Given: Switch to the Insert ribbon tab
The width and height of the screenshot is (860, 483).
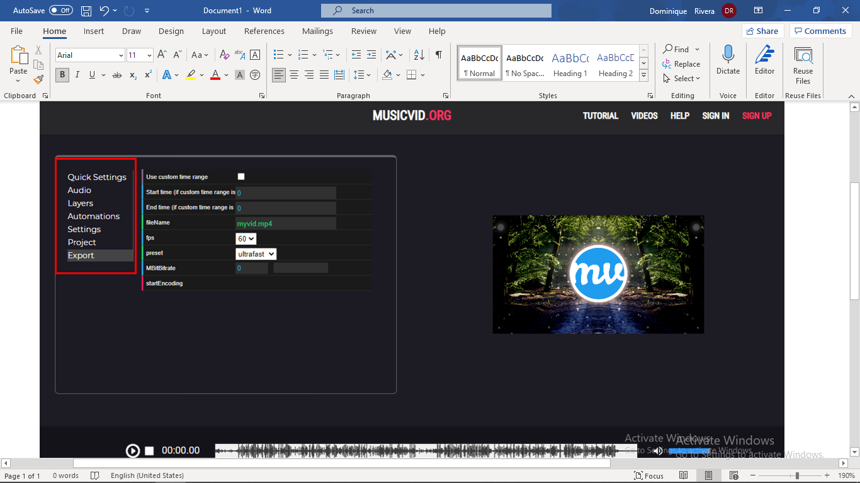Looking at the screenshot, I should click(94, 31).
